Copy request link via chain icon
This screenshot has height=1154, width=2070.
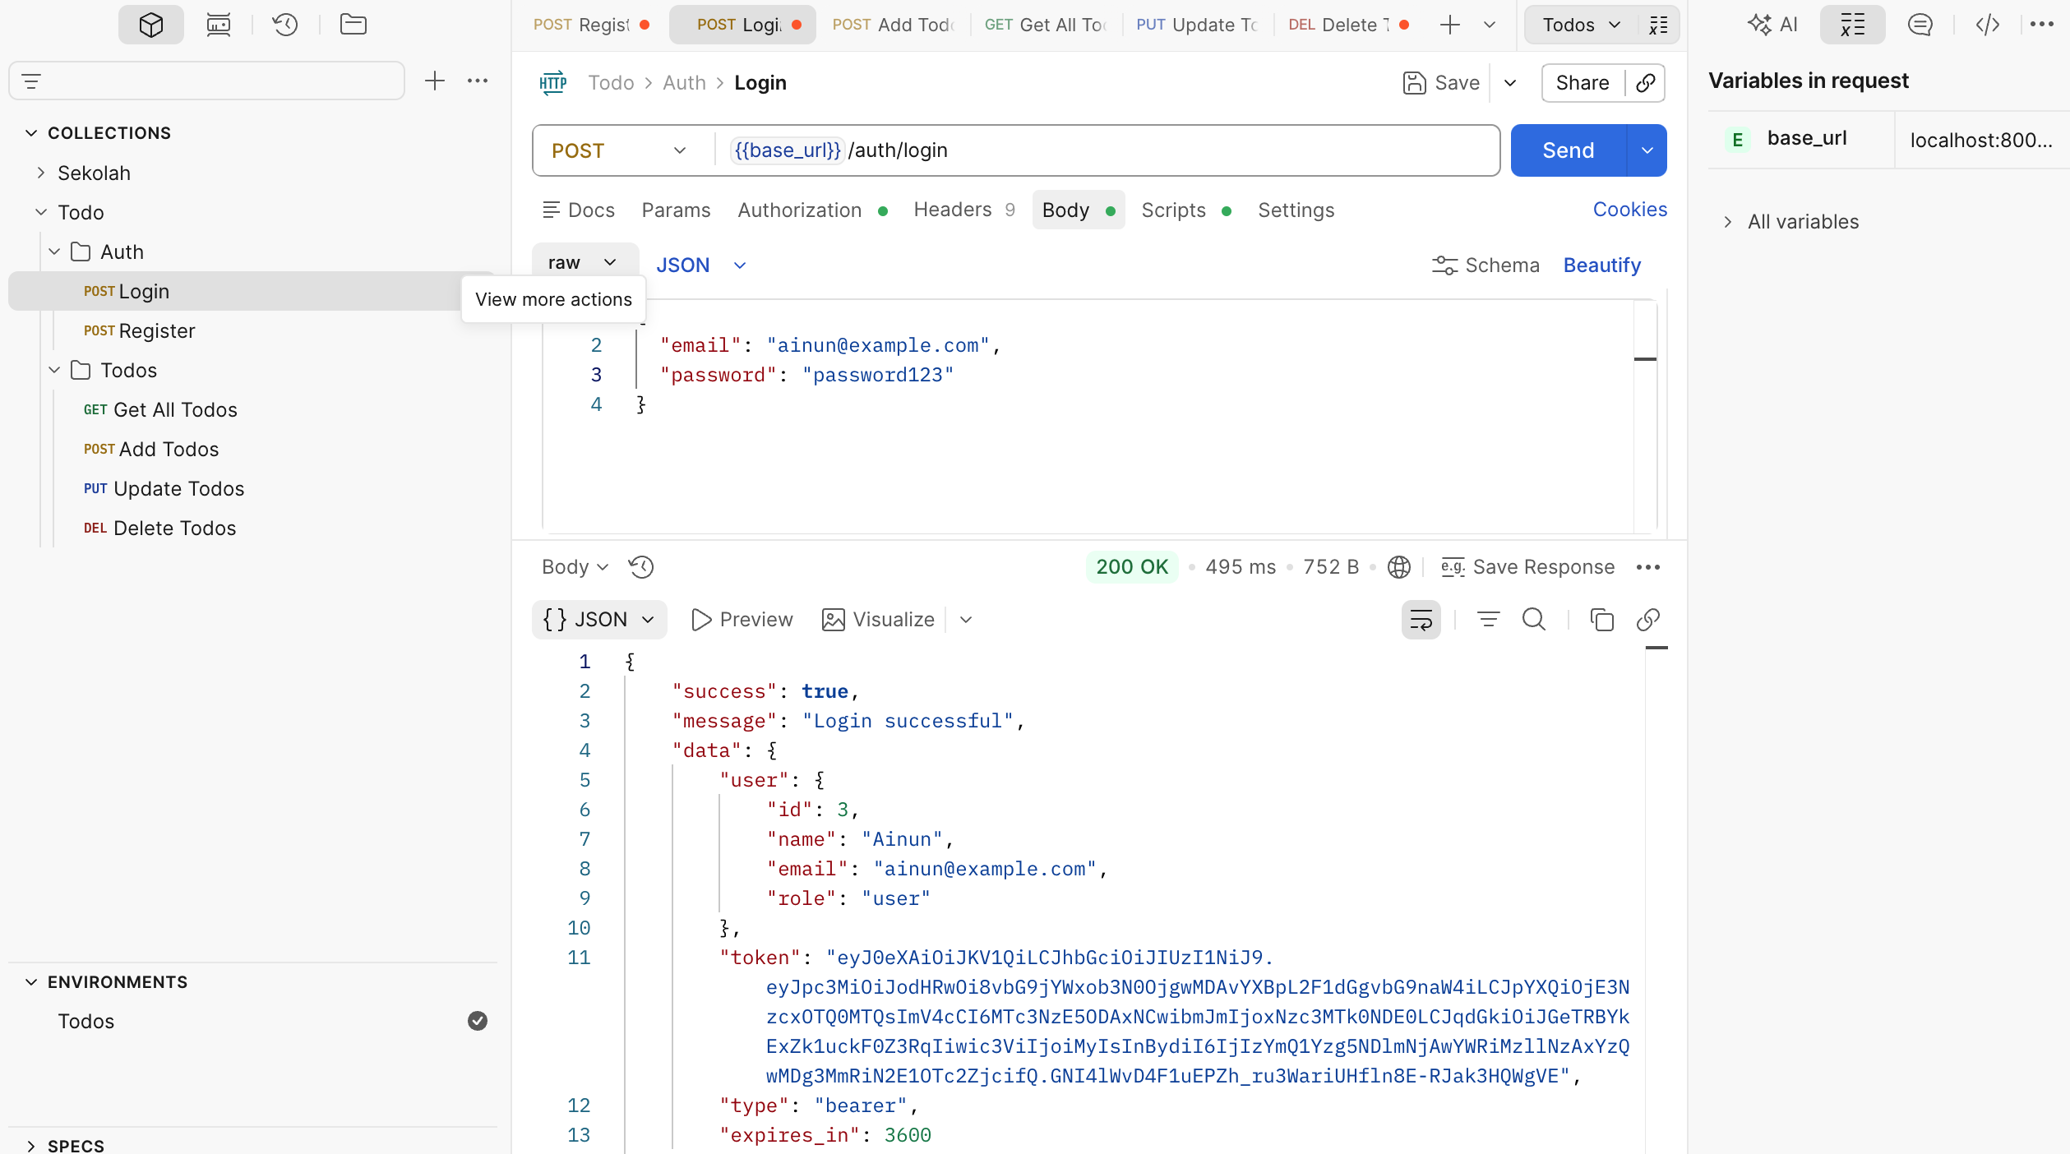click(1646, 83)
